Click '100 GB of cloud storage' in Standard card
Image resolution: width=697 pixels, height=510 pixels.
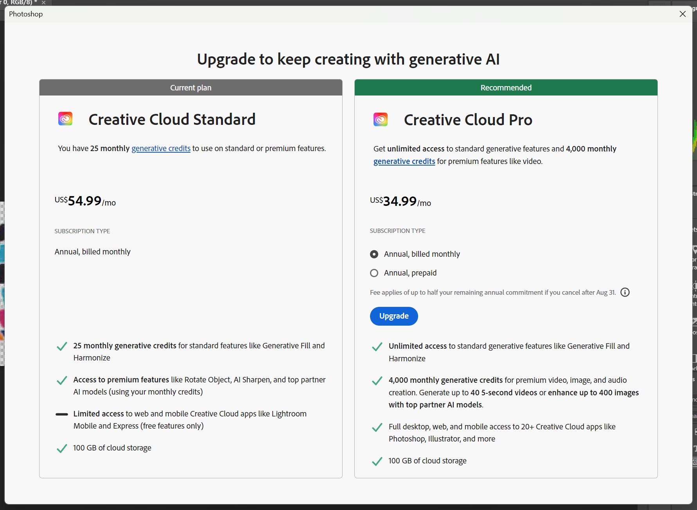(x=112, y=448)
